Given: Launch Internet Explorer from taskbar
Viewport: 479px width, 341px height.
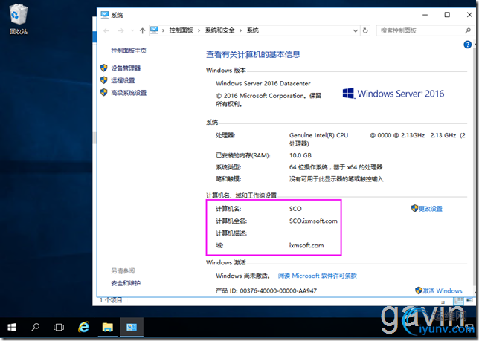Looking at the screenshot, I should [x=83, y=328].
